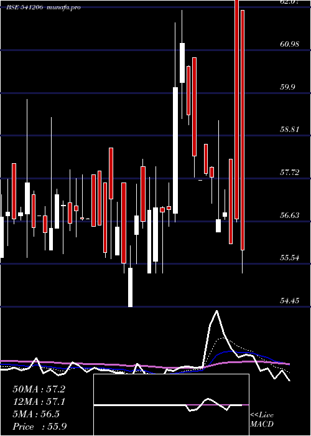The image size is (311, 436).
Task: Click the white candle that reaches down to 54.45
Action: click(130, 287)
